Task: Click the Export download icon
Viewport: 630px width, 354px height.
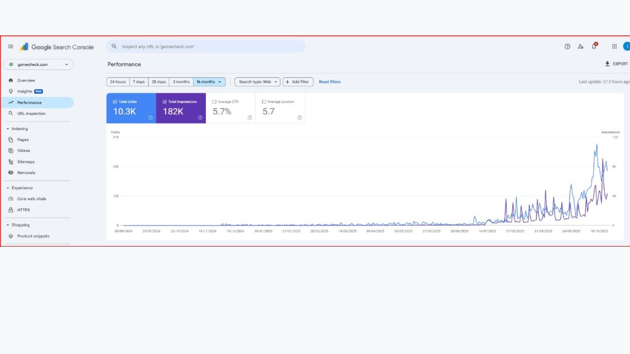Action: pos(607,64)
